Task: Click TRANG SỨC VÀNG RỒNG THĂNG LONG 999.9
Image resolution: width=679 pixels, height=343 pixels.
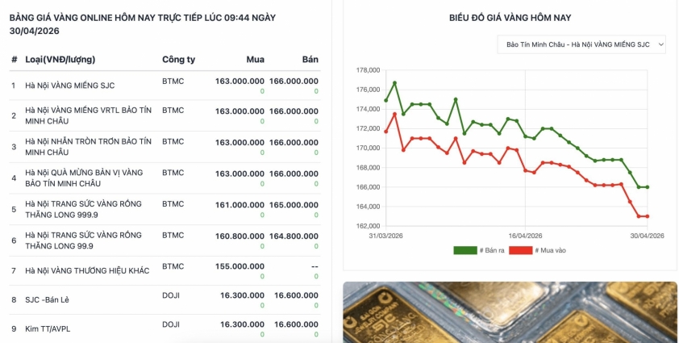Action: coord(83,209)
